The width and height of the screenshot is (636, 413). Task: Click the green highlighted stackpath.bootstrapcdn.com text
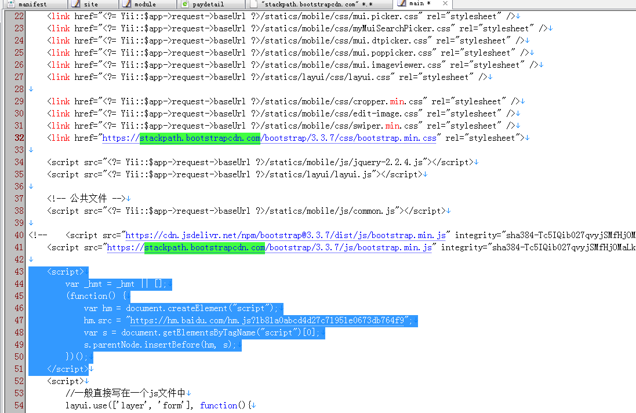click(x=199, y=138)
